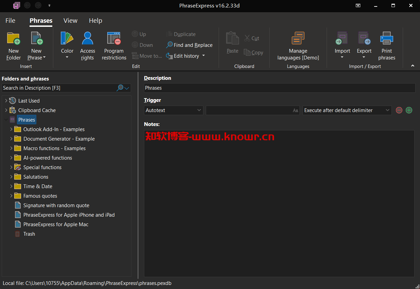Expand Document Generator - Example folder
This screenshot has width=420, height=289.
pyautogui.click(x=11, y=139)
